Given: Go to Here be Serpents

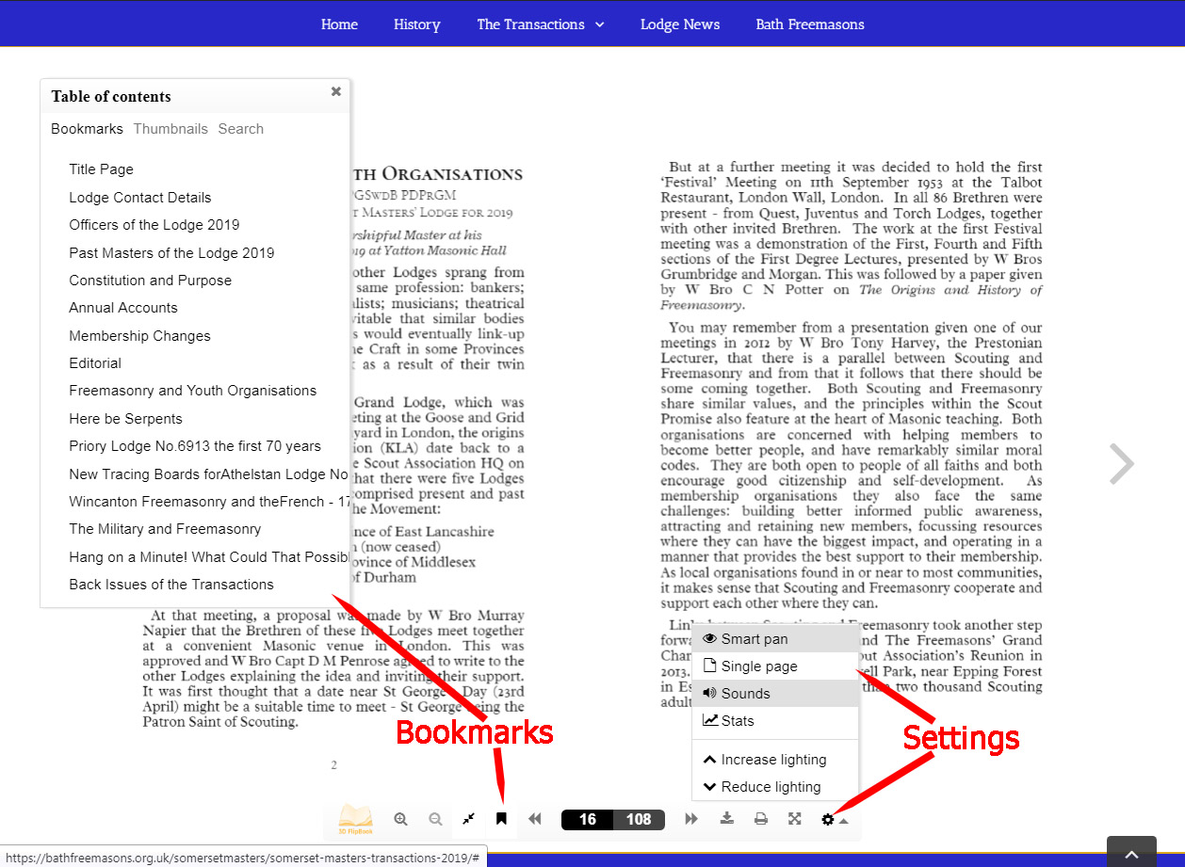Looking at the screenshot, I should point(126,419).
